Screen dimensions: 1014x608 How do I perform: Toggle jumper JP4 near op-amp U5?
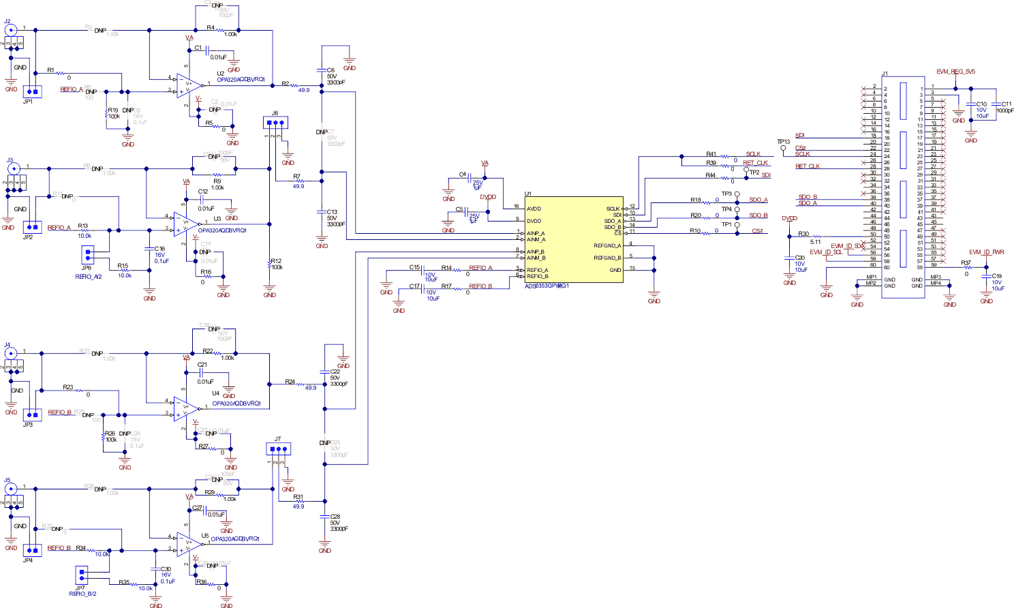pos(31,551)
